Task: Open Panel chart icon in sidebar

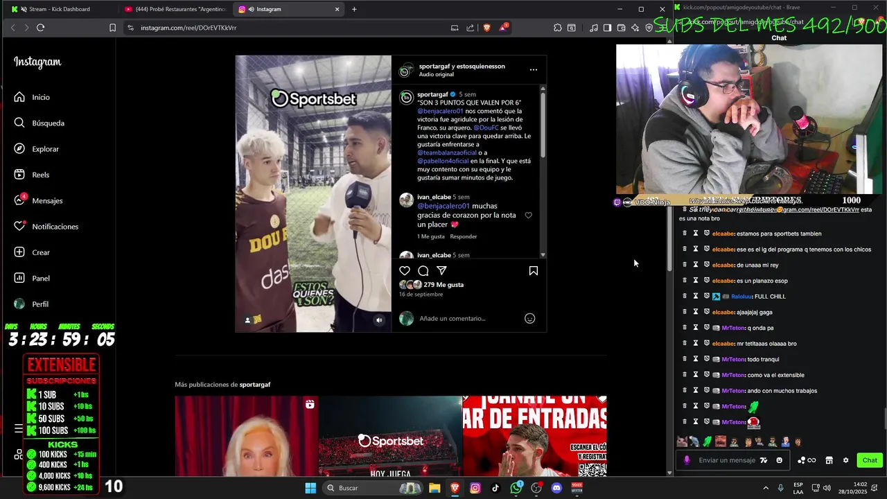Action: point(19,278)
